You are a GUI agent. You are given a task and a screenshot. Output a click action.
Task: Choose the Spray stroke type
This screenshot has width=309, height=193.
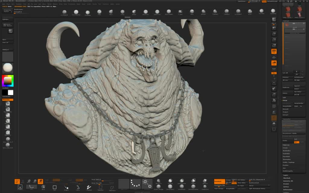[43, 187]
